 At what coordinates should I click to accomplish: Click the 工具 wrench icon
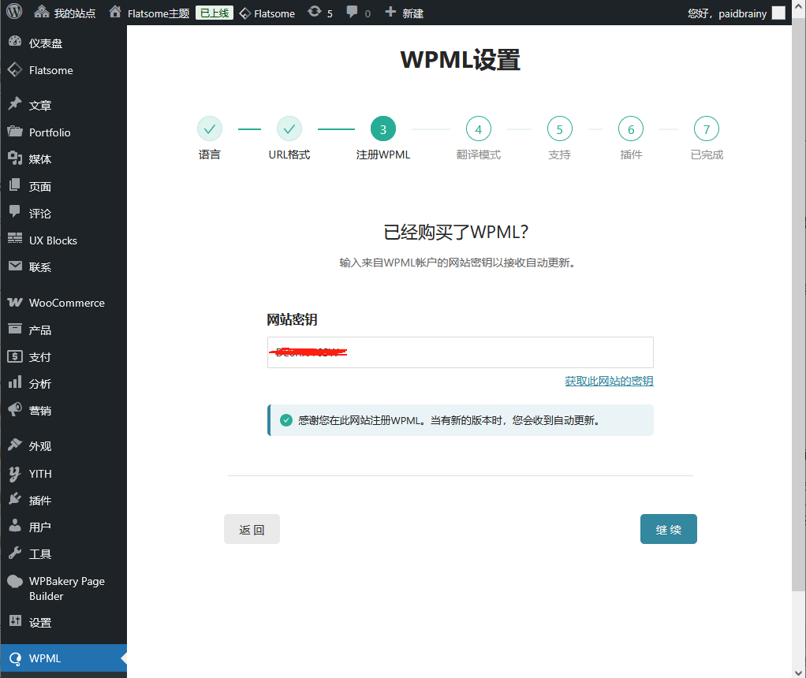[15, 553]
